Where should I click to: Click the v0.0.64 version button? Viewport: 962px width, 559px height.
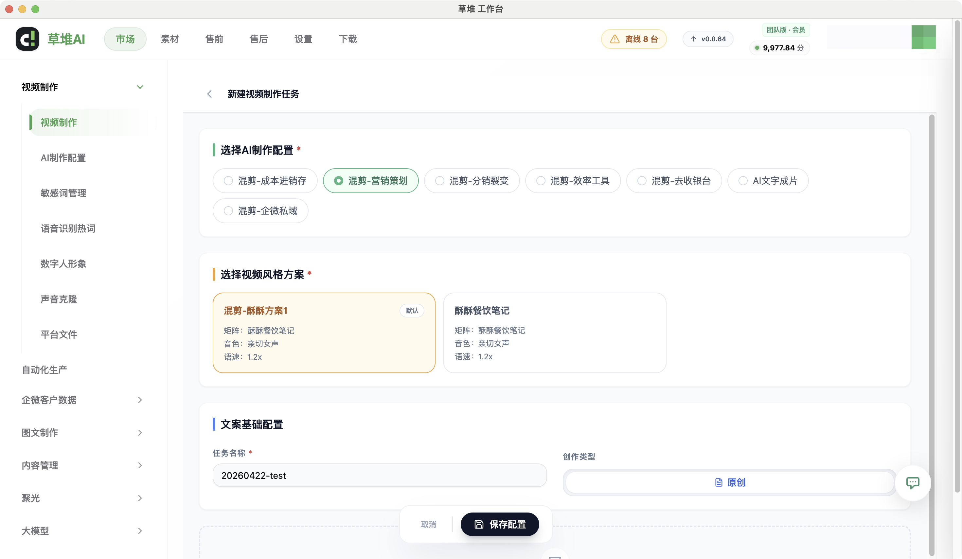708,39
